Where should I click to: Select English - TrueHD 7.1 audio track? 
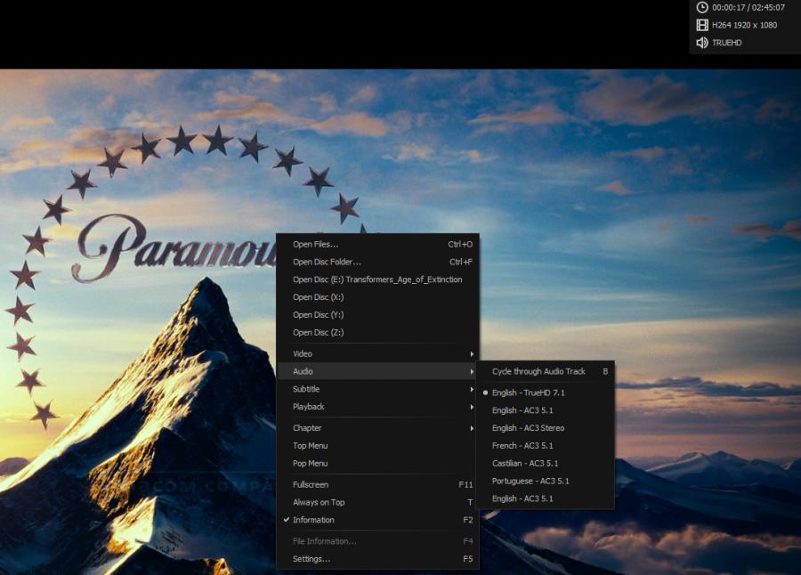point(528,393)
